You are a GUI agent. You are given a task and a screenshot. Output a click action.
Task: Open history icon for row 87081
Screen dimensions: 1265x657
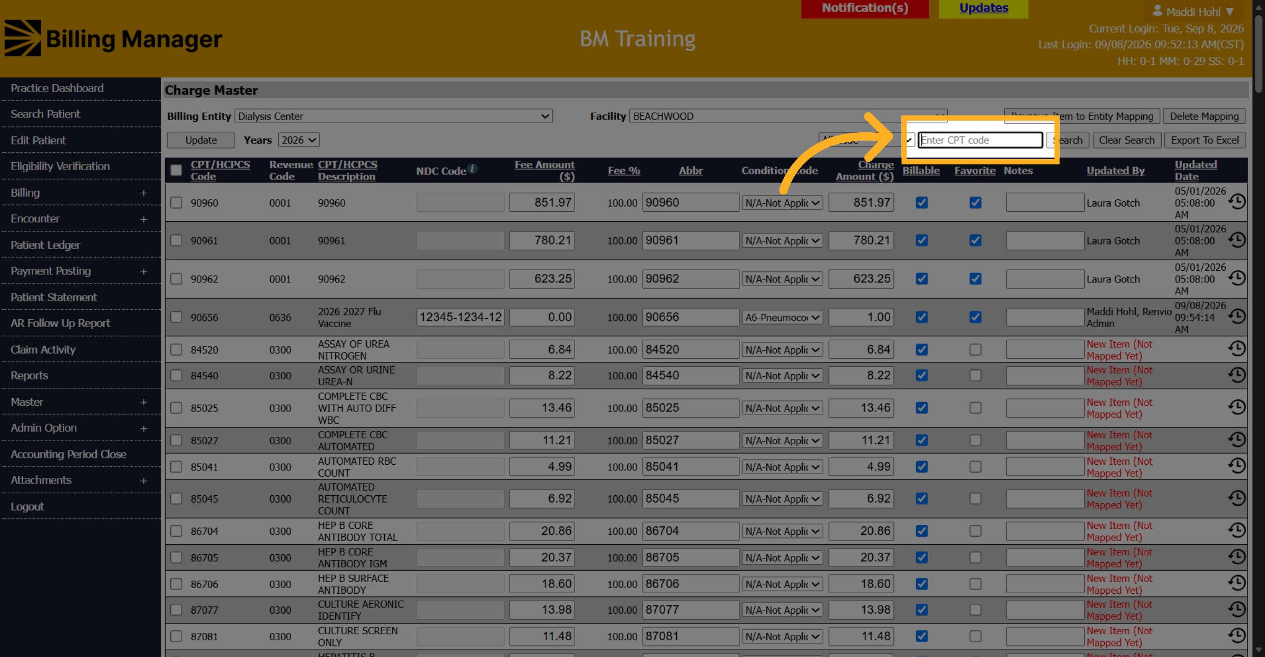[1237, 636]
